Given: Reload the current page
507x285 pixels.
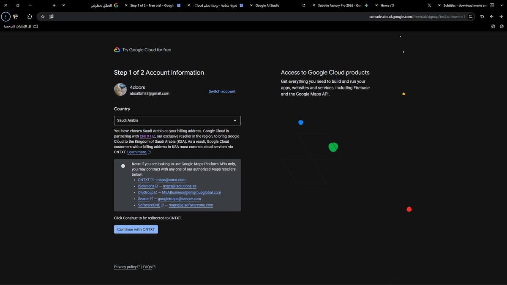Looking at the screenshot, I should (x=482, y=16).
